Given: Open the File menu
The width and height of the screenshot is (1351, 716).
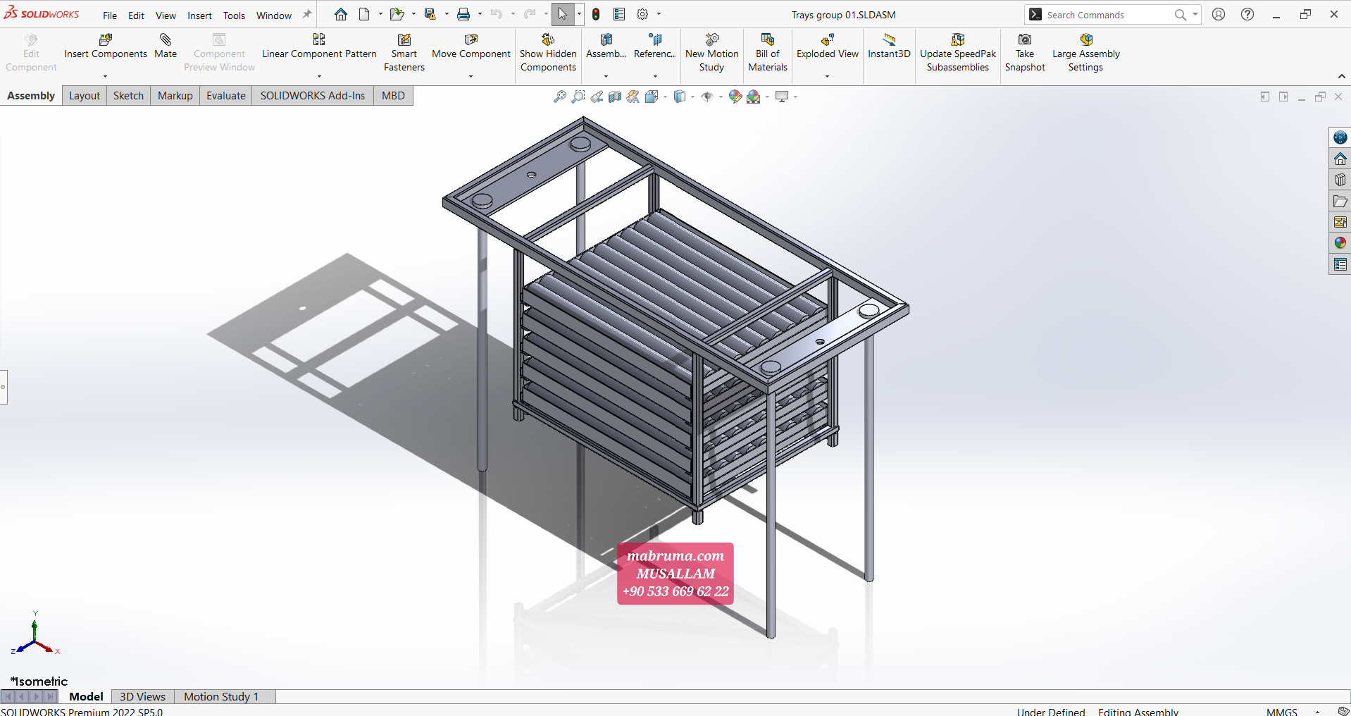Looking at the screenshot, I should point(110,16).
